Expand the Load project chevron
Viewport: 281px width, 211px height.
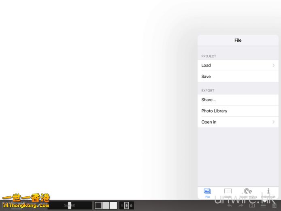[273, 65]
